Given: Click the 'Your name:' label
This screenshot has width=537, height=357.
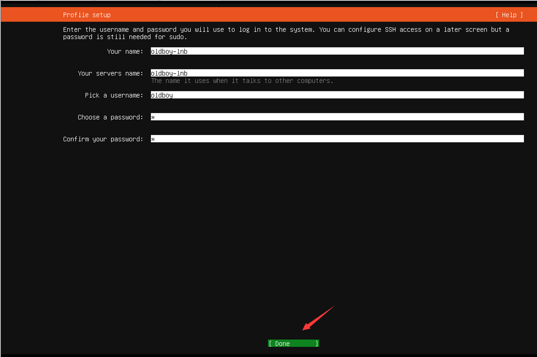Looking at the screenshot, I should click(x=125, y=52).
